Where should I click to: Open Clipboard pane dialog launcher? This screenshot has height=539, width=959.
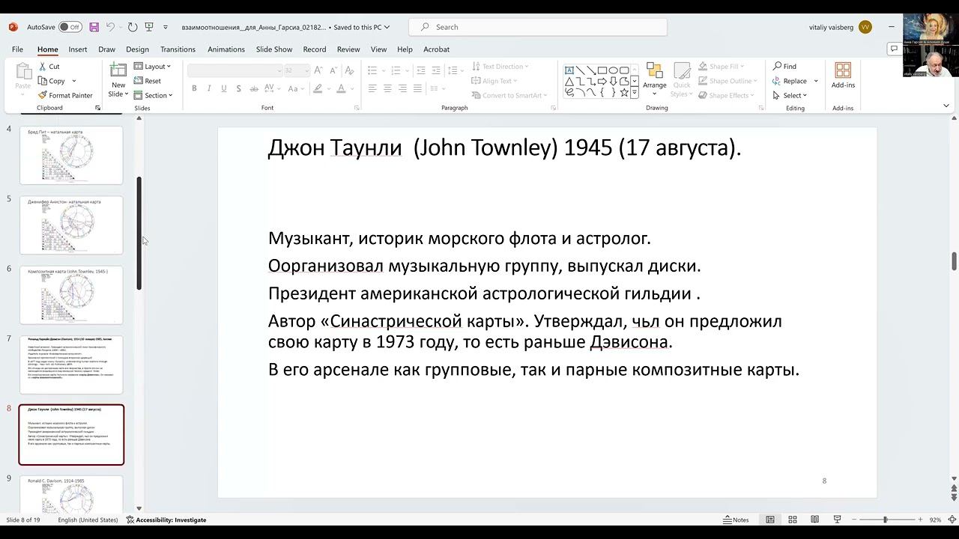97,108
